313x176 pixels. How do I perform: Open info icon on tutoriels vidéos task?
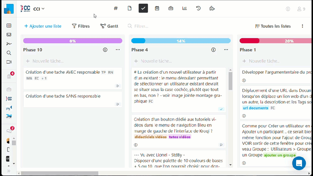(136, 145)
